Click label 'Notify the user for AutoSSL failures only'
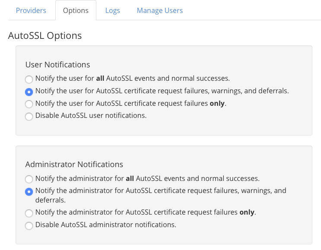 pyautogui.click(x=130, y=104)
